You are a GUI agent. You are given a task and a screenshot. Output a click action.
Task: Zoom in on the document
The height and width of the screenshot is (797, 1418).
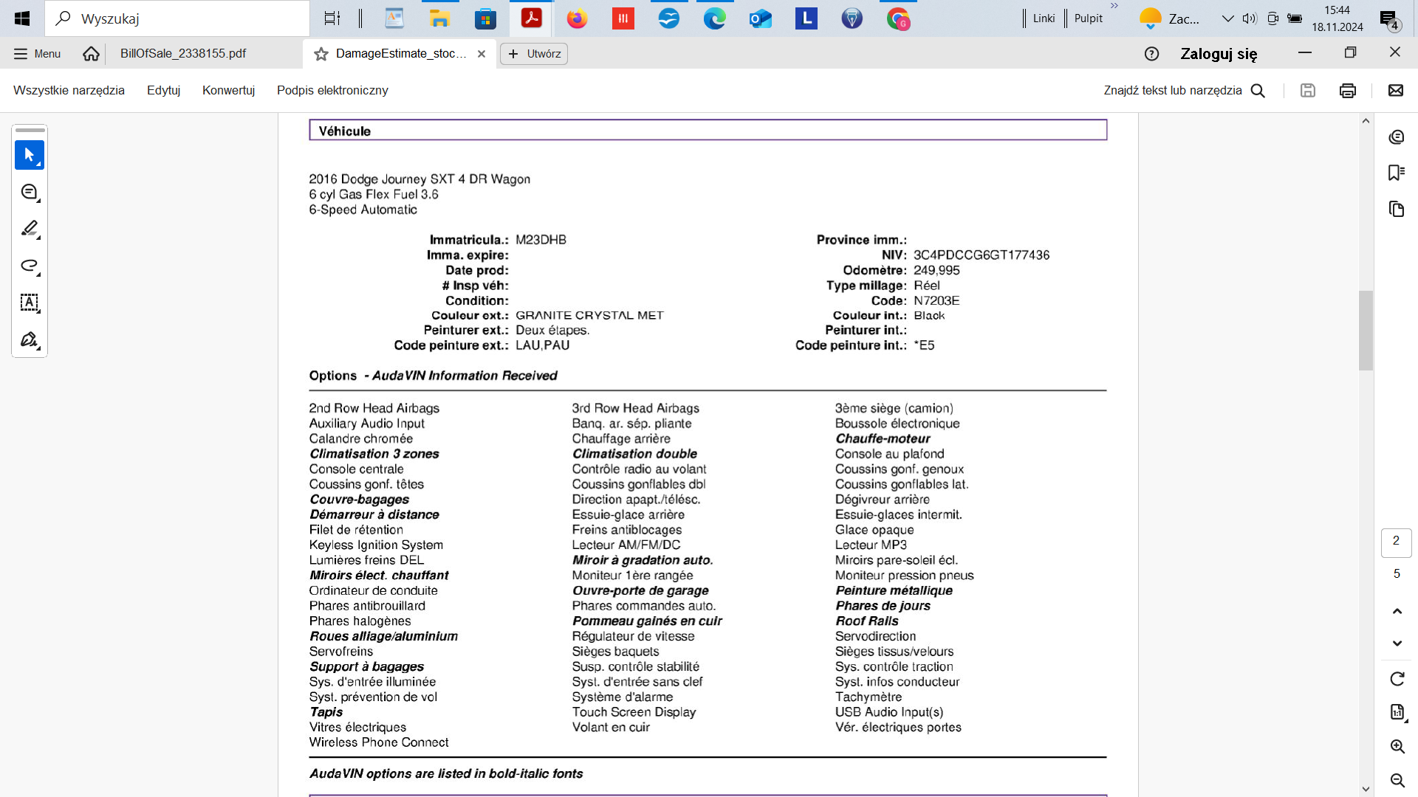(1397, 746)
